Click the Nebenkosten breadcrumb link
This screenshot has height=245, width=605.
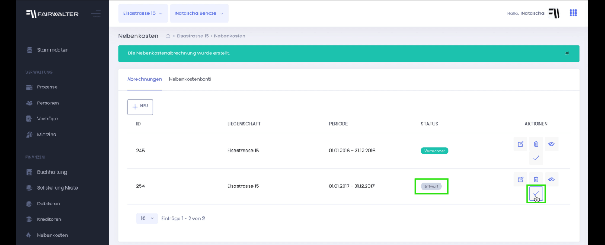coord(229,36)
